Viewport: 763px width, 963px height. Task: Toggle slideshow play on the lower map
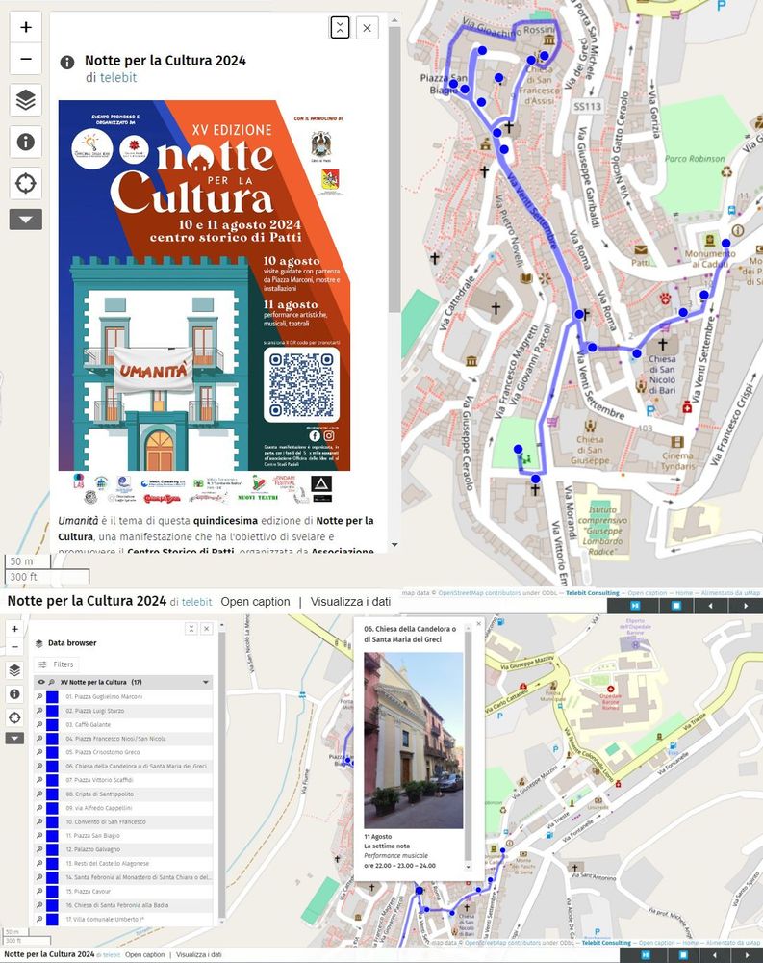pos(646,955)
